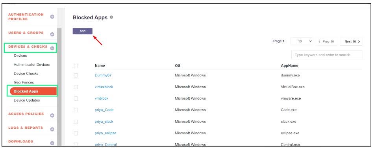Image resolution: width=372 pixels, height=148 pixels.
Task: Open the page size dropdown showing 10
Action: tap(302, 41)
